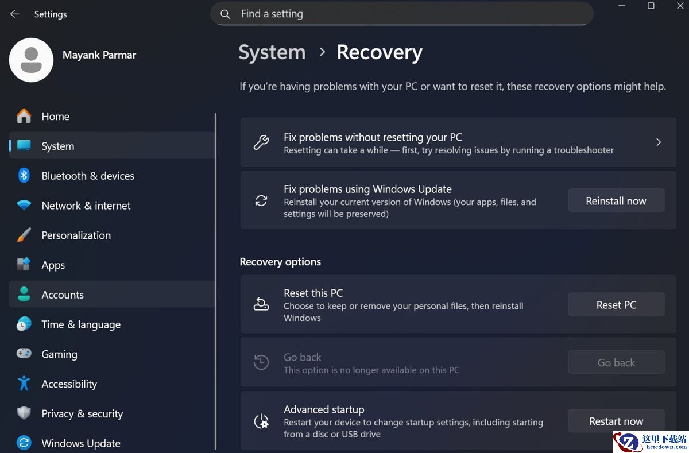Open Personalization settings
Image resolution: width=689 pixels, height=453 pixels.
pos(112,235)
